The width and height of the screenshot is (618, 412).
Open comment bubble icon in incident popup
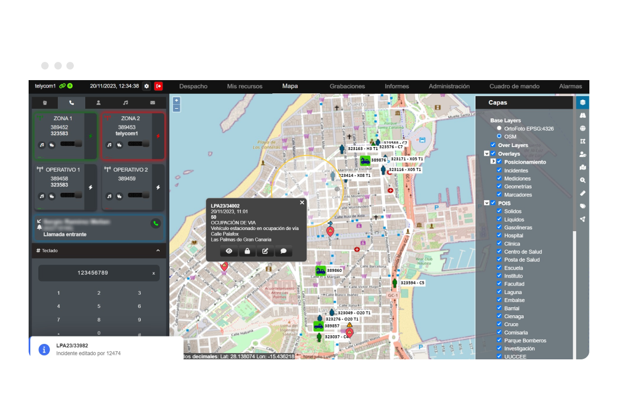click(x=283, y=251)
